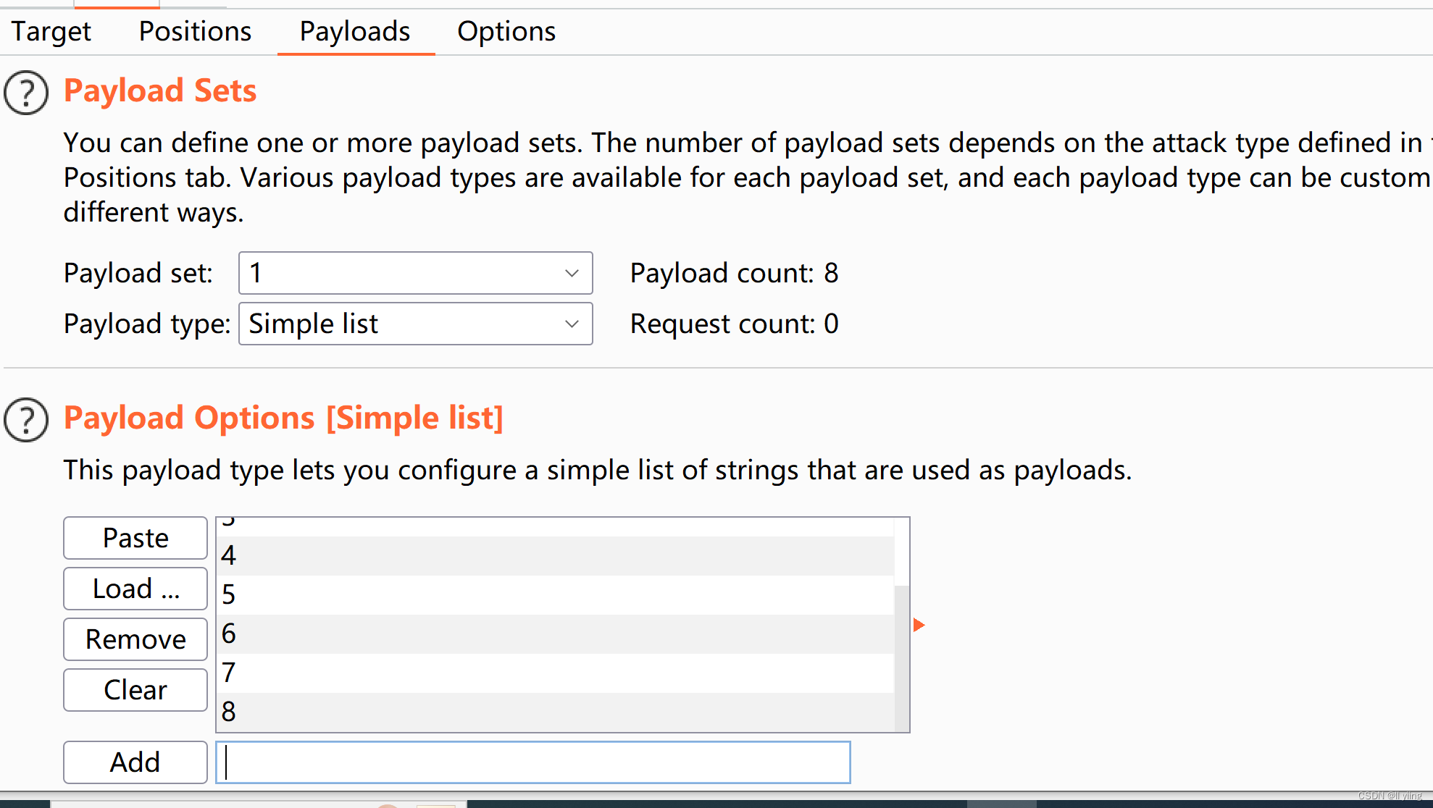
Task: Switch to the Positions tab
Action: (195, 31)
